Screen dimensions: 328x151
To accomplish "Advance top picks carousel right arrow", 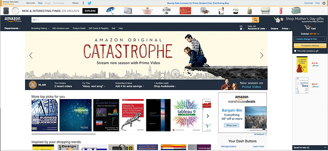I will 207,116.
